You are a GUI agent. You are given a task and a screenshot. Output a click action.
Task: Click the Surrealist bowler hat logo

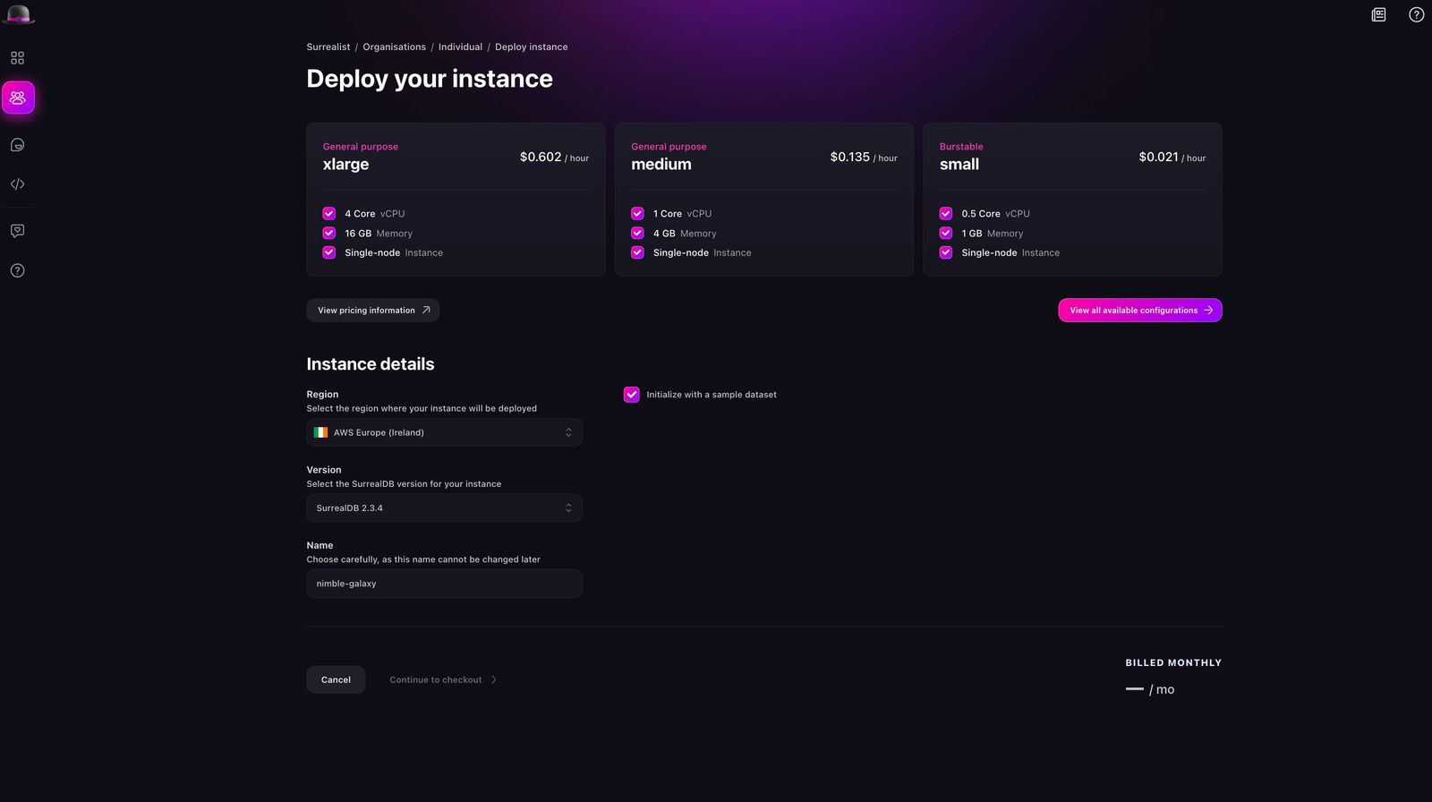coord(18,14)
